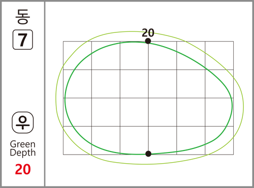
Task: Click the Korean text 동 above the 7
Action: coord(23,17)
